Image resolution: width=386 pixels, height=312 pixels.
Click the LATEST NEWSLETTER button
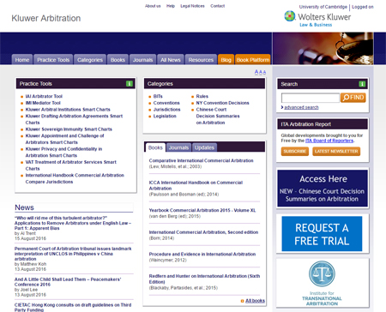(336, 151)
